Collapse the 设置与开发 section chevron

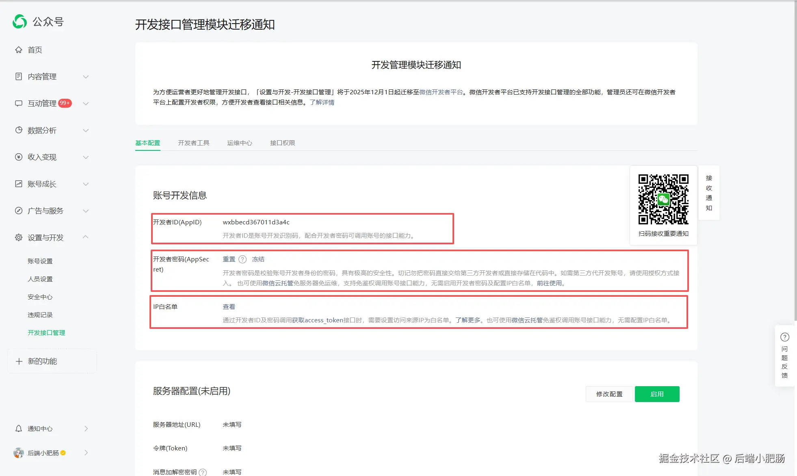[86, 237]
